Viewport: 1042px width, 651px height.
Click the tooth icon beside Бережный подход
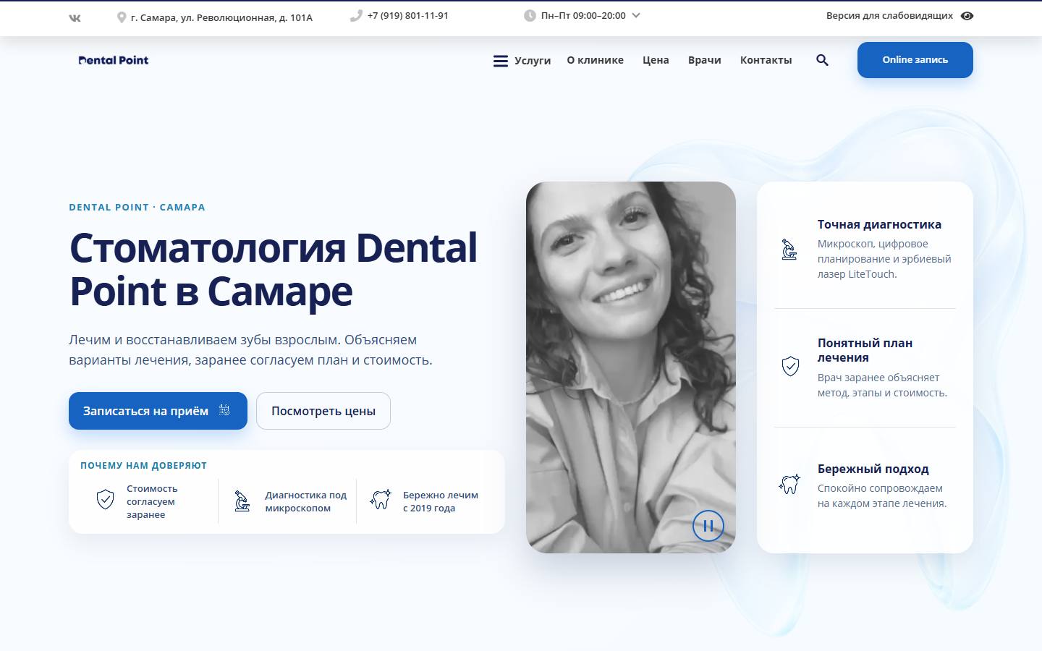789,484
